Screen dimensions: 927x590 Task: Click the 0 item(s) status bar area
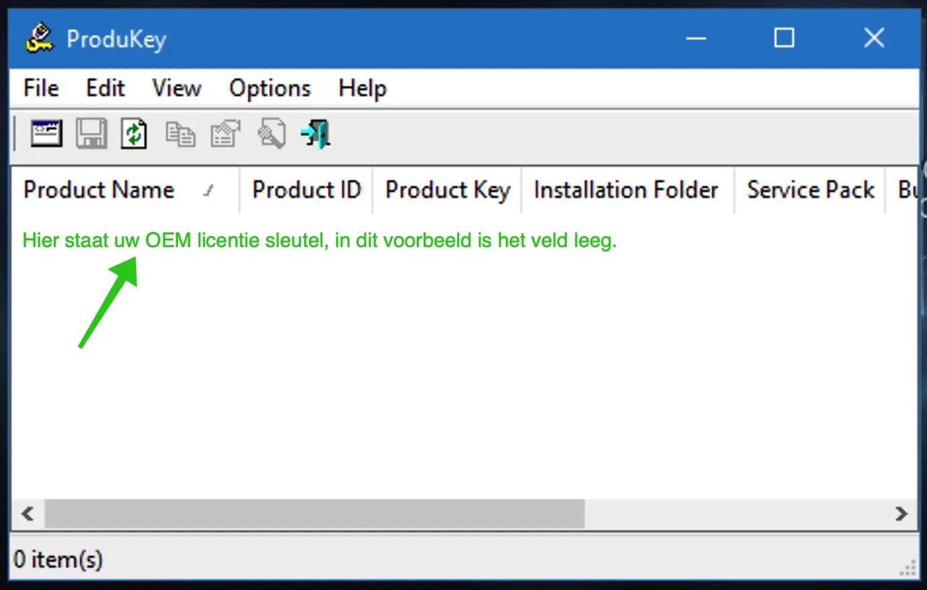pos(58,559)
